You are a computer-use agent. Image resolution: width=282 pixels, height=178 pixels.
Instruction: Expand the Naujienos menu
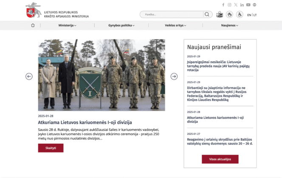click(230, 25)
